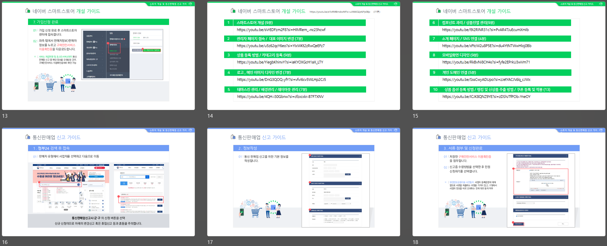Screen dimensions: 607x246
Task: Click the shopping bag icon on slide 14
Action: pyautogui.click(x=233, y=11)
